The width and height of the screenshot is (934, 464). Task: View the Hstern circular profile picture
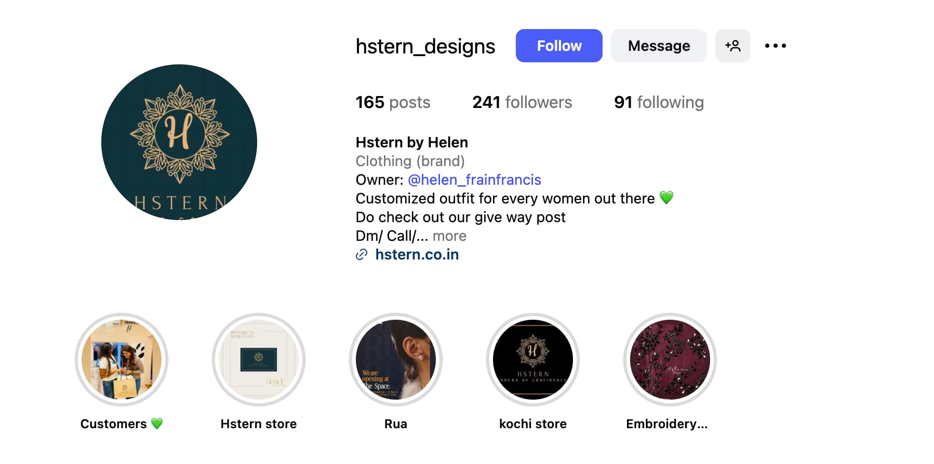[x=179, y=142]
